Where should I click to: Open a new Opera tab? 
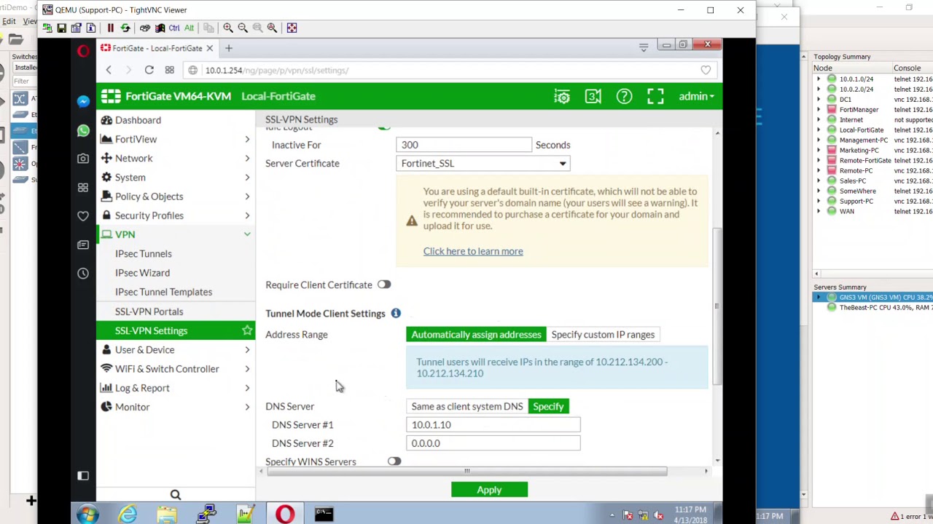pos(228,48)
